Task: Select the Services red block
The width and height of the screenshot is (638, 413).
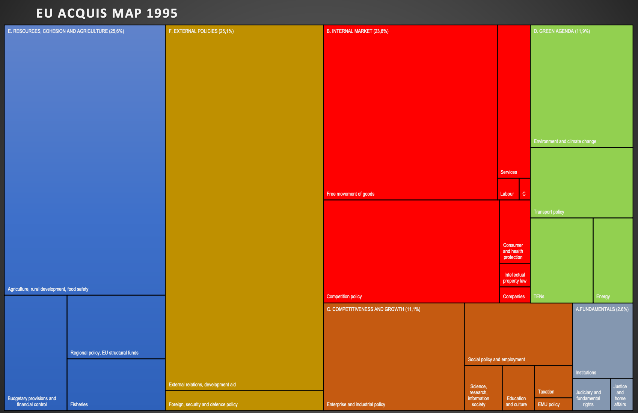Action: tap(513, 101)
